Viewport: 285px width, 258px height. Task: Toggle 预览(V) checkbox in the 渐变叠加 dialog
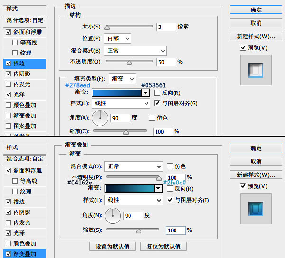243,186
